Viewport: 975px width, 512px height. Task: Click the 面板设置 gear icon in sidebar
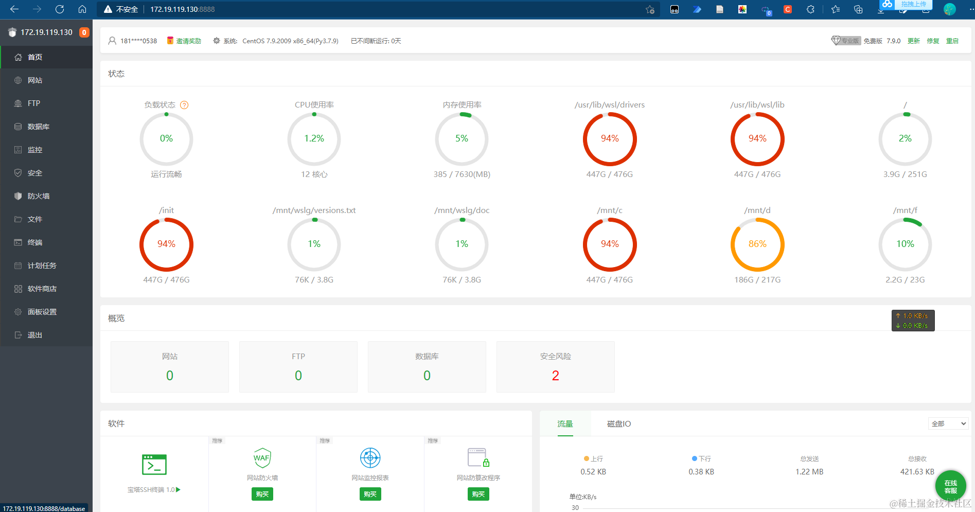(x=18, y=312)
